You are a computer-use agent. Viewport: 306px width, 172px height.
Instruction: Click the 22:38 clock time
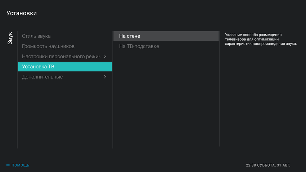click(x=251, y=165)
